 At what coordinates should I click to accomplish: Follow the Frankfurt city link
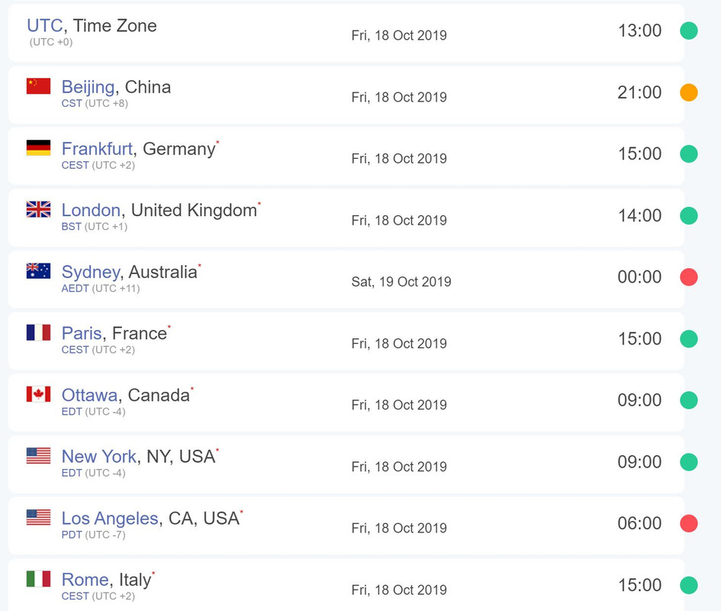98,149
